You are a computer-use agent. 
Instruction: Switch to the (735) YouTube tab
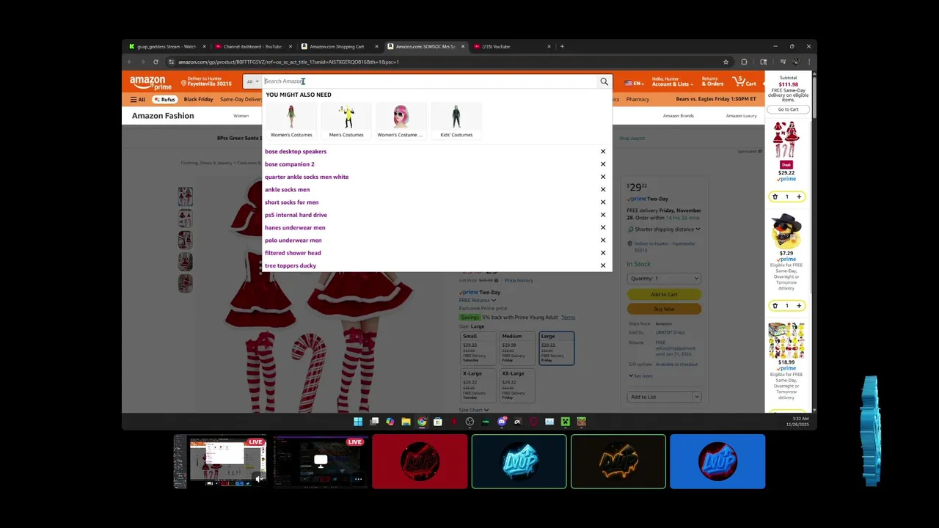[511, 46]
